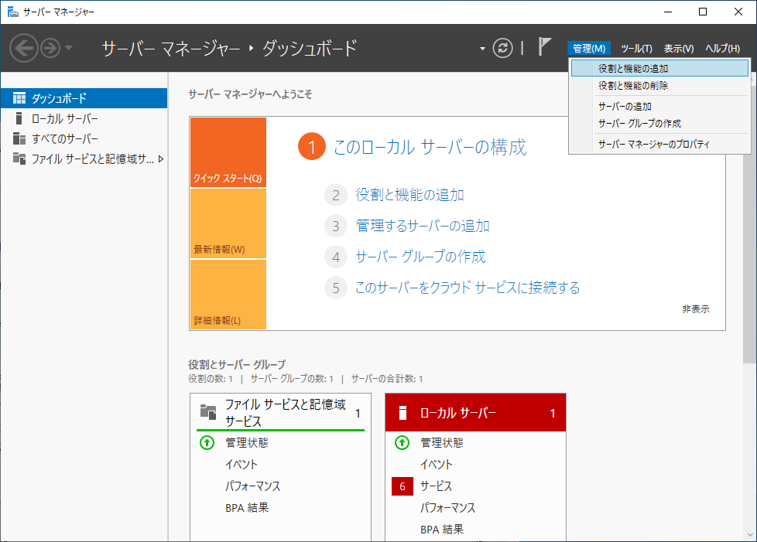
Task: Click イベント in the ローカル サーバー tile
Action: pos(437,465)
